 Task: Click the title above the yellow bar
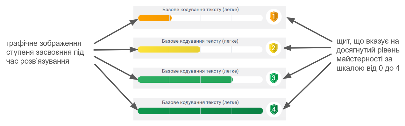pyautogui.click(x=200, y=41)
